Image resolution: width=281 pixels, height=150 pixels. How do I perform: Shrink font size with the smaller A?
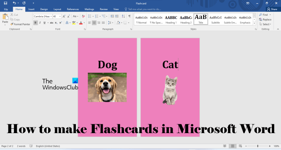(x=68, y=16)
